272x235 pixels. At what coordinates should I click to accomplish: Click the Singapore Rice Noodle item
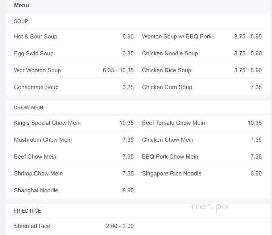[171, 173]
